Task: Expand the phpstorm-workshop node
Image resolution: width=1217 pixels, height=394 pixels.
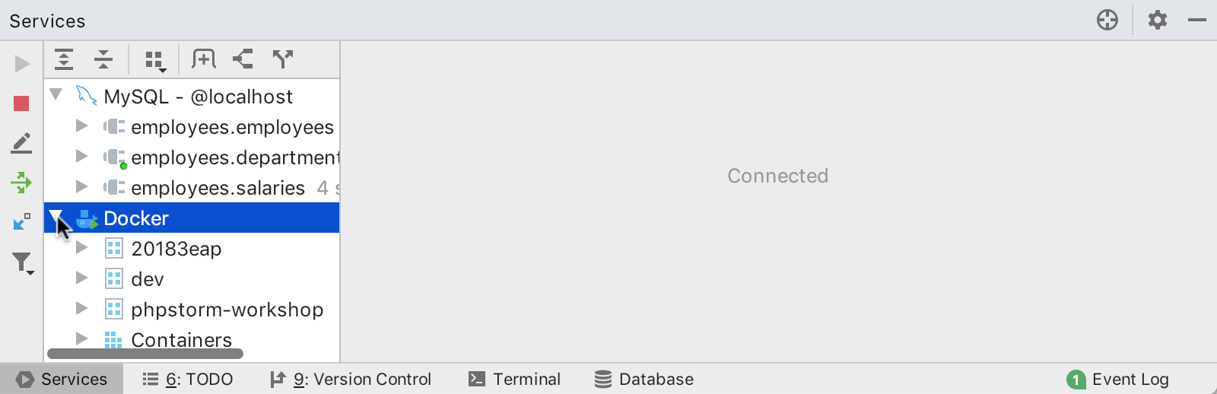Action: [82, 309]
